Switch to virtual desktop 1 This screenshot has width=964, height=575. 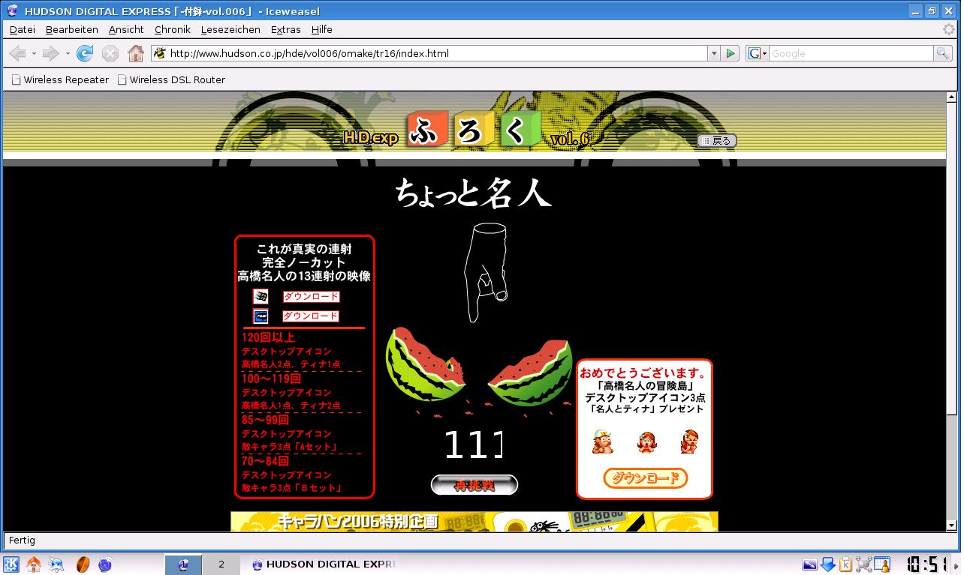(183, 565)
